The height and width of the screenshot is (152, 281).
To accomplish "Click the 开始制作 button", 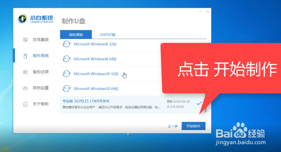I will [x=193, y=126].
